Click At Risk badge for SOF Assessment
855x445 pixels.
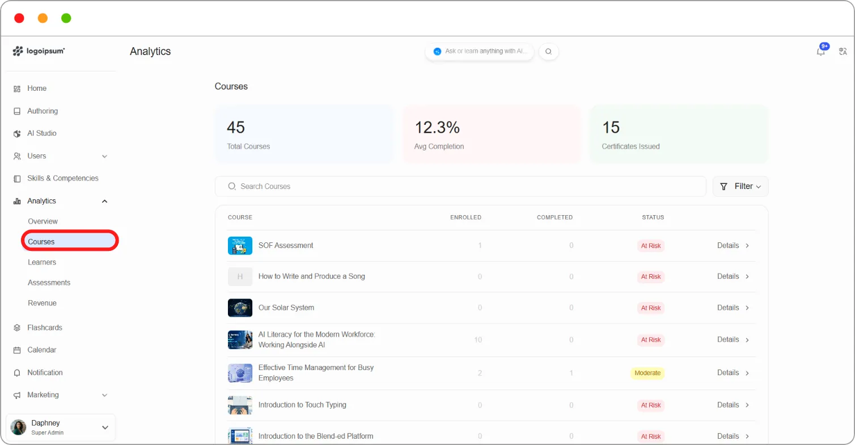[651, 246]
